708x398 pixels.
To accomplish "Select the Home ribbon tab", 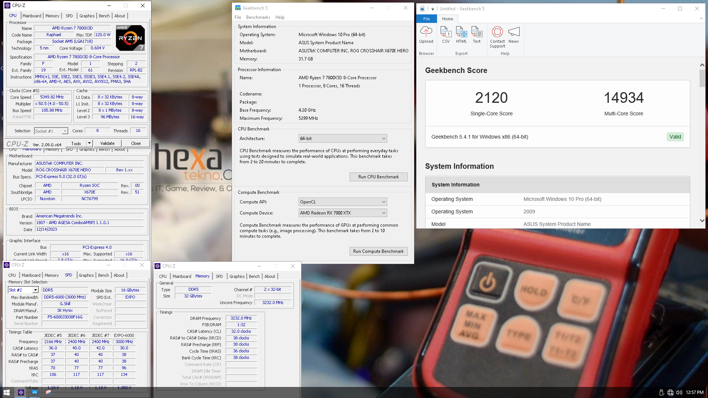I will pos(448,19).
